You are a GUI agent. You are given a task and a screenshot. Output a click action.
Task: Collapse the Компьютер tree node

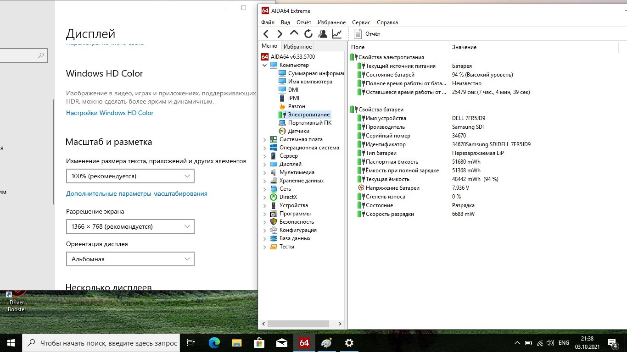click(x=265, y=65)
